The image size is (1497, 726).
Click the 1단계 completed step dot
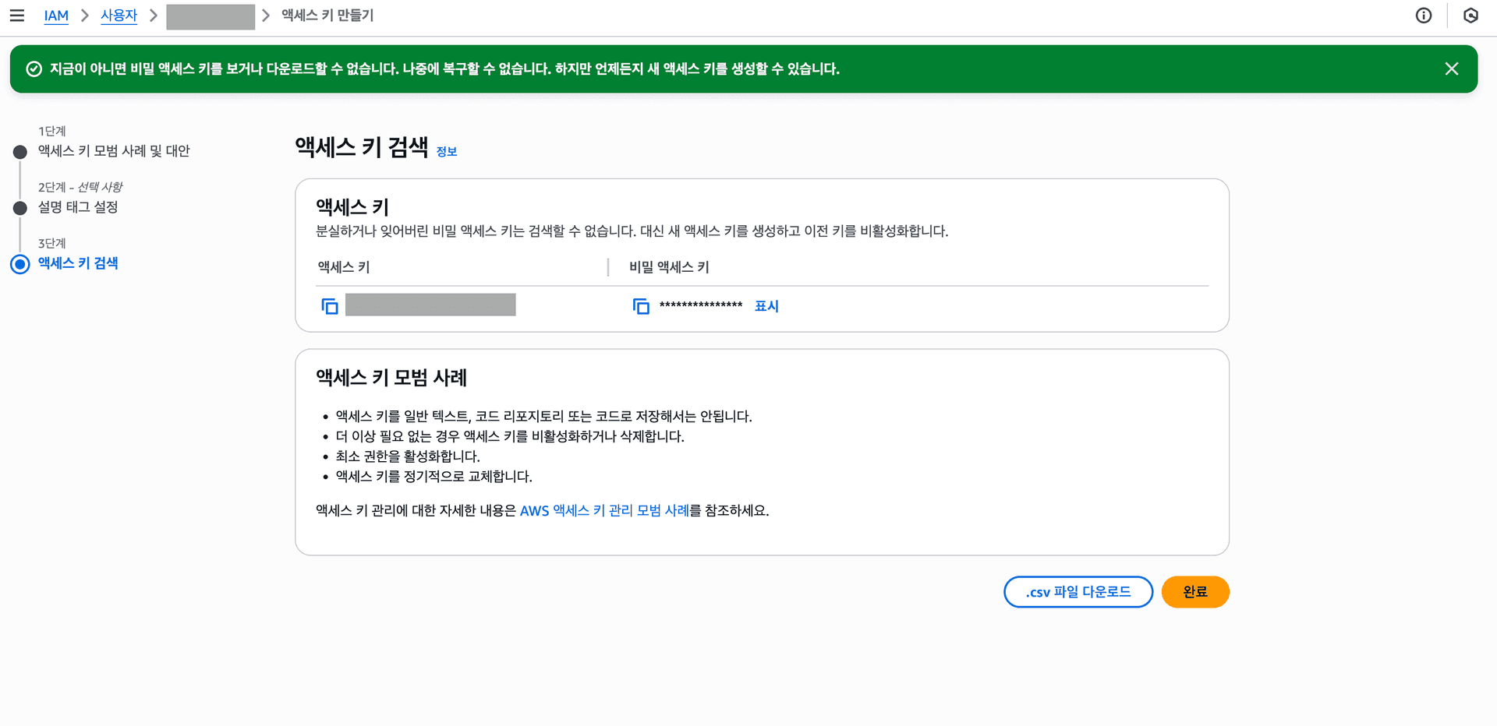19,151
